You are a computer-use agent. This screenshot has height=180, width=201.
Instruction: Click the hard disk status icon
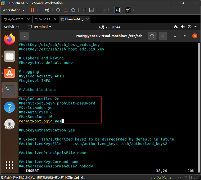click(x=153, y=177)
